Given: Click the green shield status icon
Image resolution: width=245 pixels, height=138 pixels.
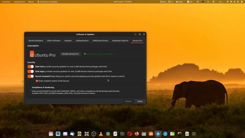Looking at the screenshot, I should (x=85, y=54).
